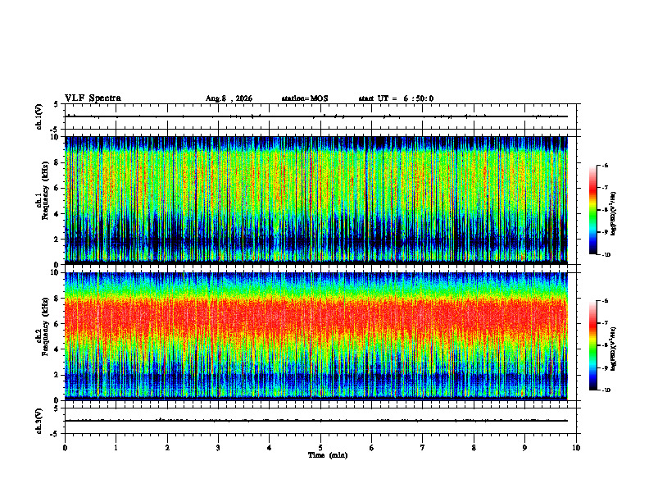Viewport: 649px width, 502px height.
Task: Click the '5' time axis tick label
Action: (x=320, y=448)
